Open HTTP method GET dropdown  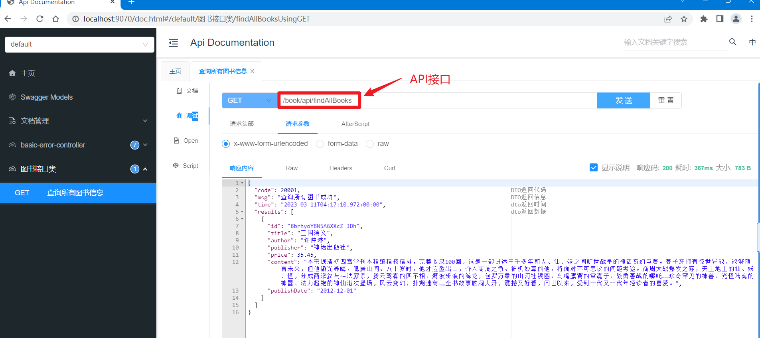tap(249, 100)
